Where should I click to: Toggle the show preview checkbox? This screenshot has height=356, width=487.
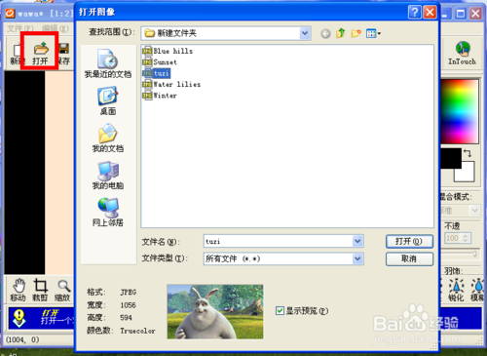point(280,311)
